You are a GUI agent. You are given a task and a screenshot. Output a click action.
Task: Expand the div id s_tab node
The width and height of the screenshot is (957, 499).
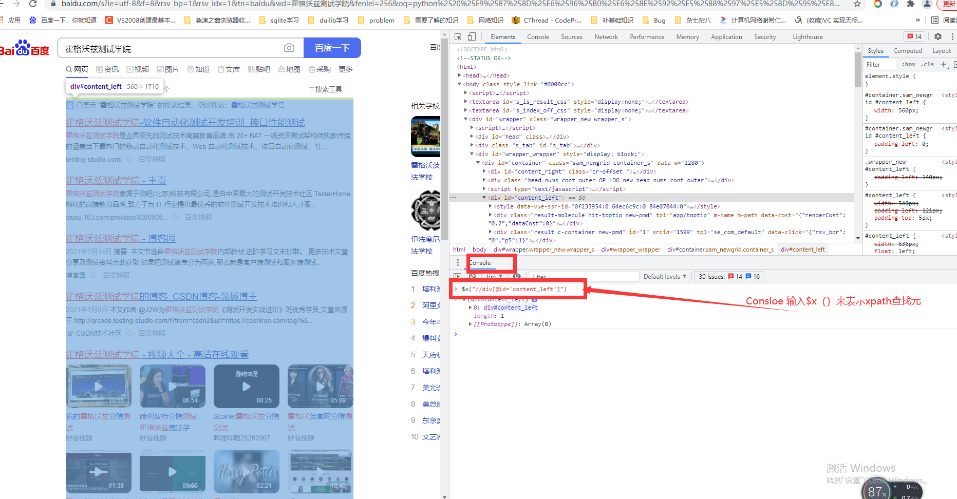[x=472, y=145]
